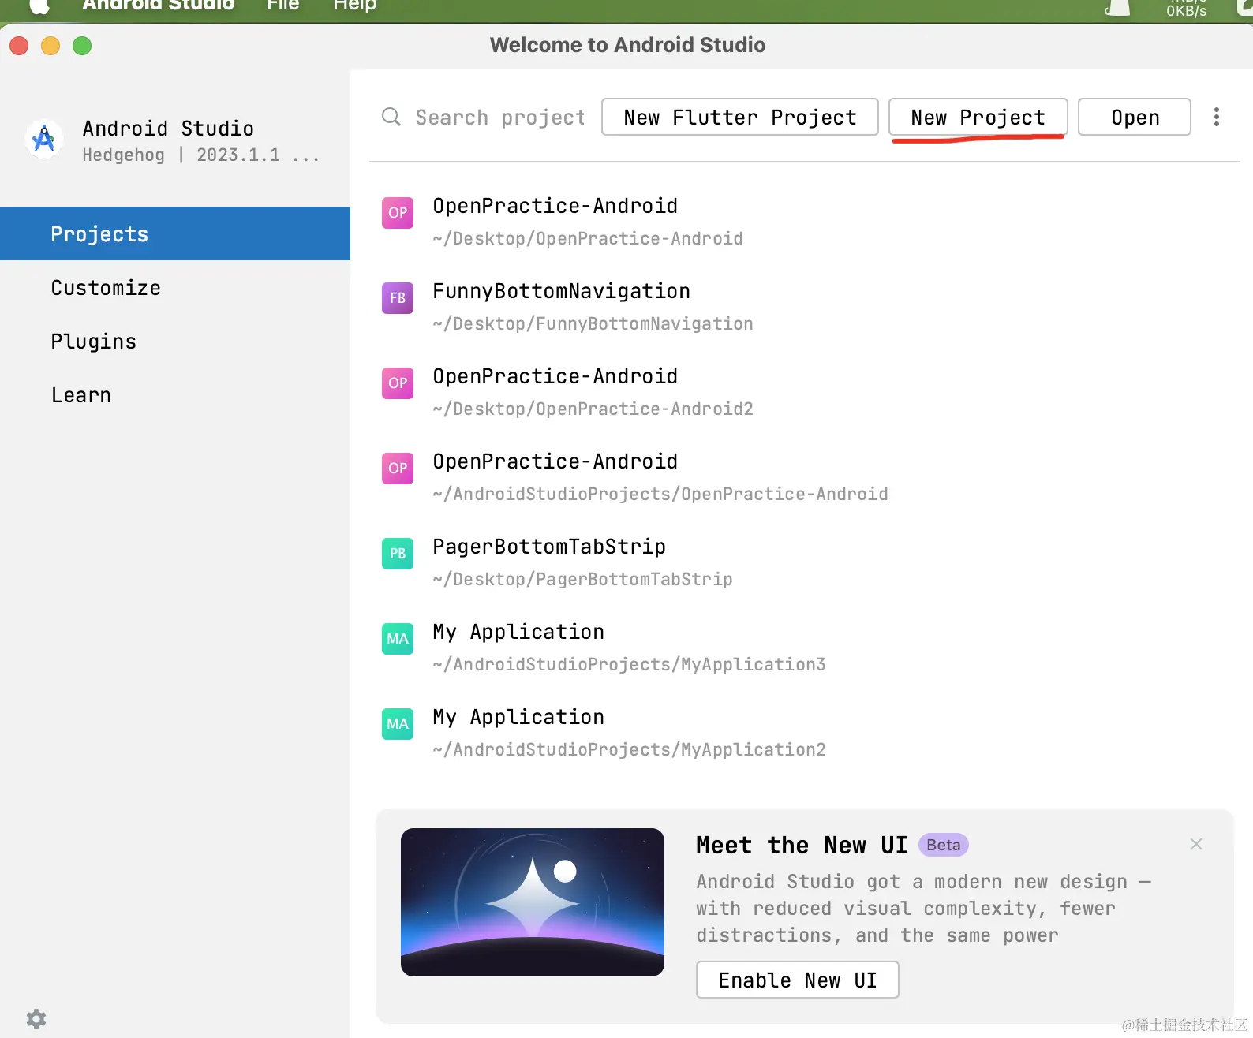1253x1038 pixels.
Task: Open the three-dot more options menu
Action: click(1217, 117)
